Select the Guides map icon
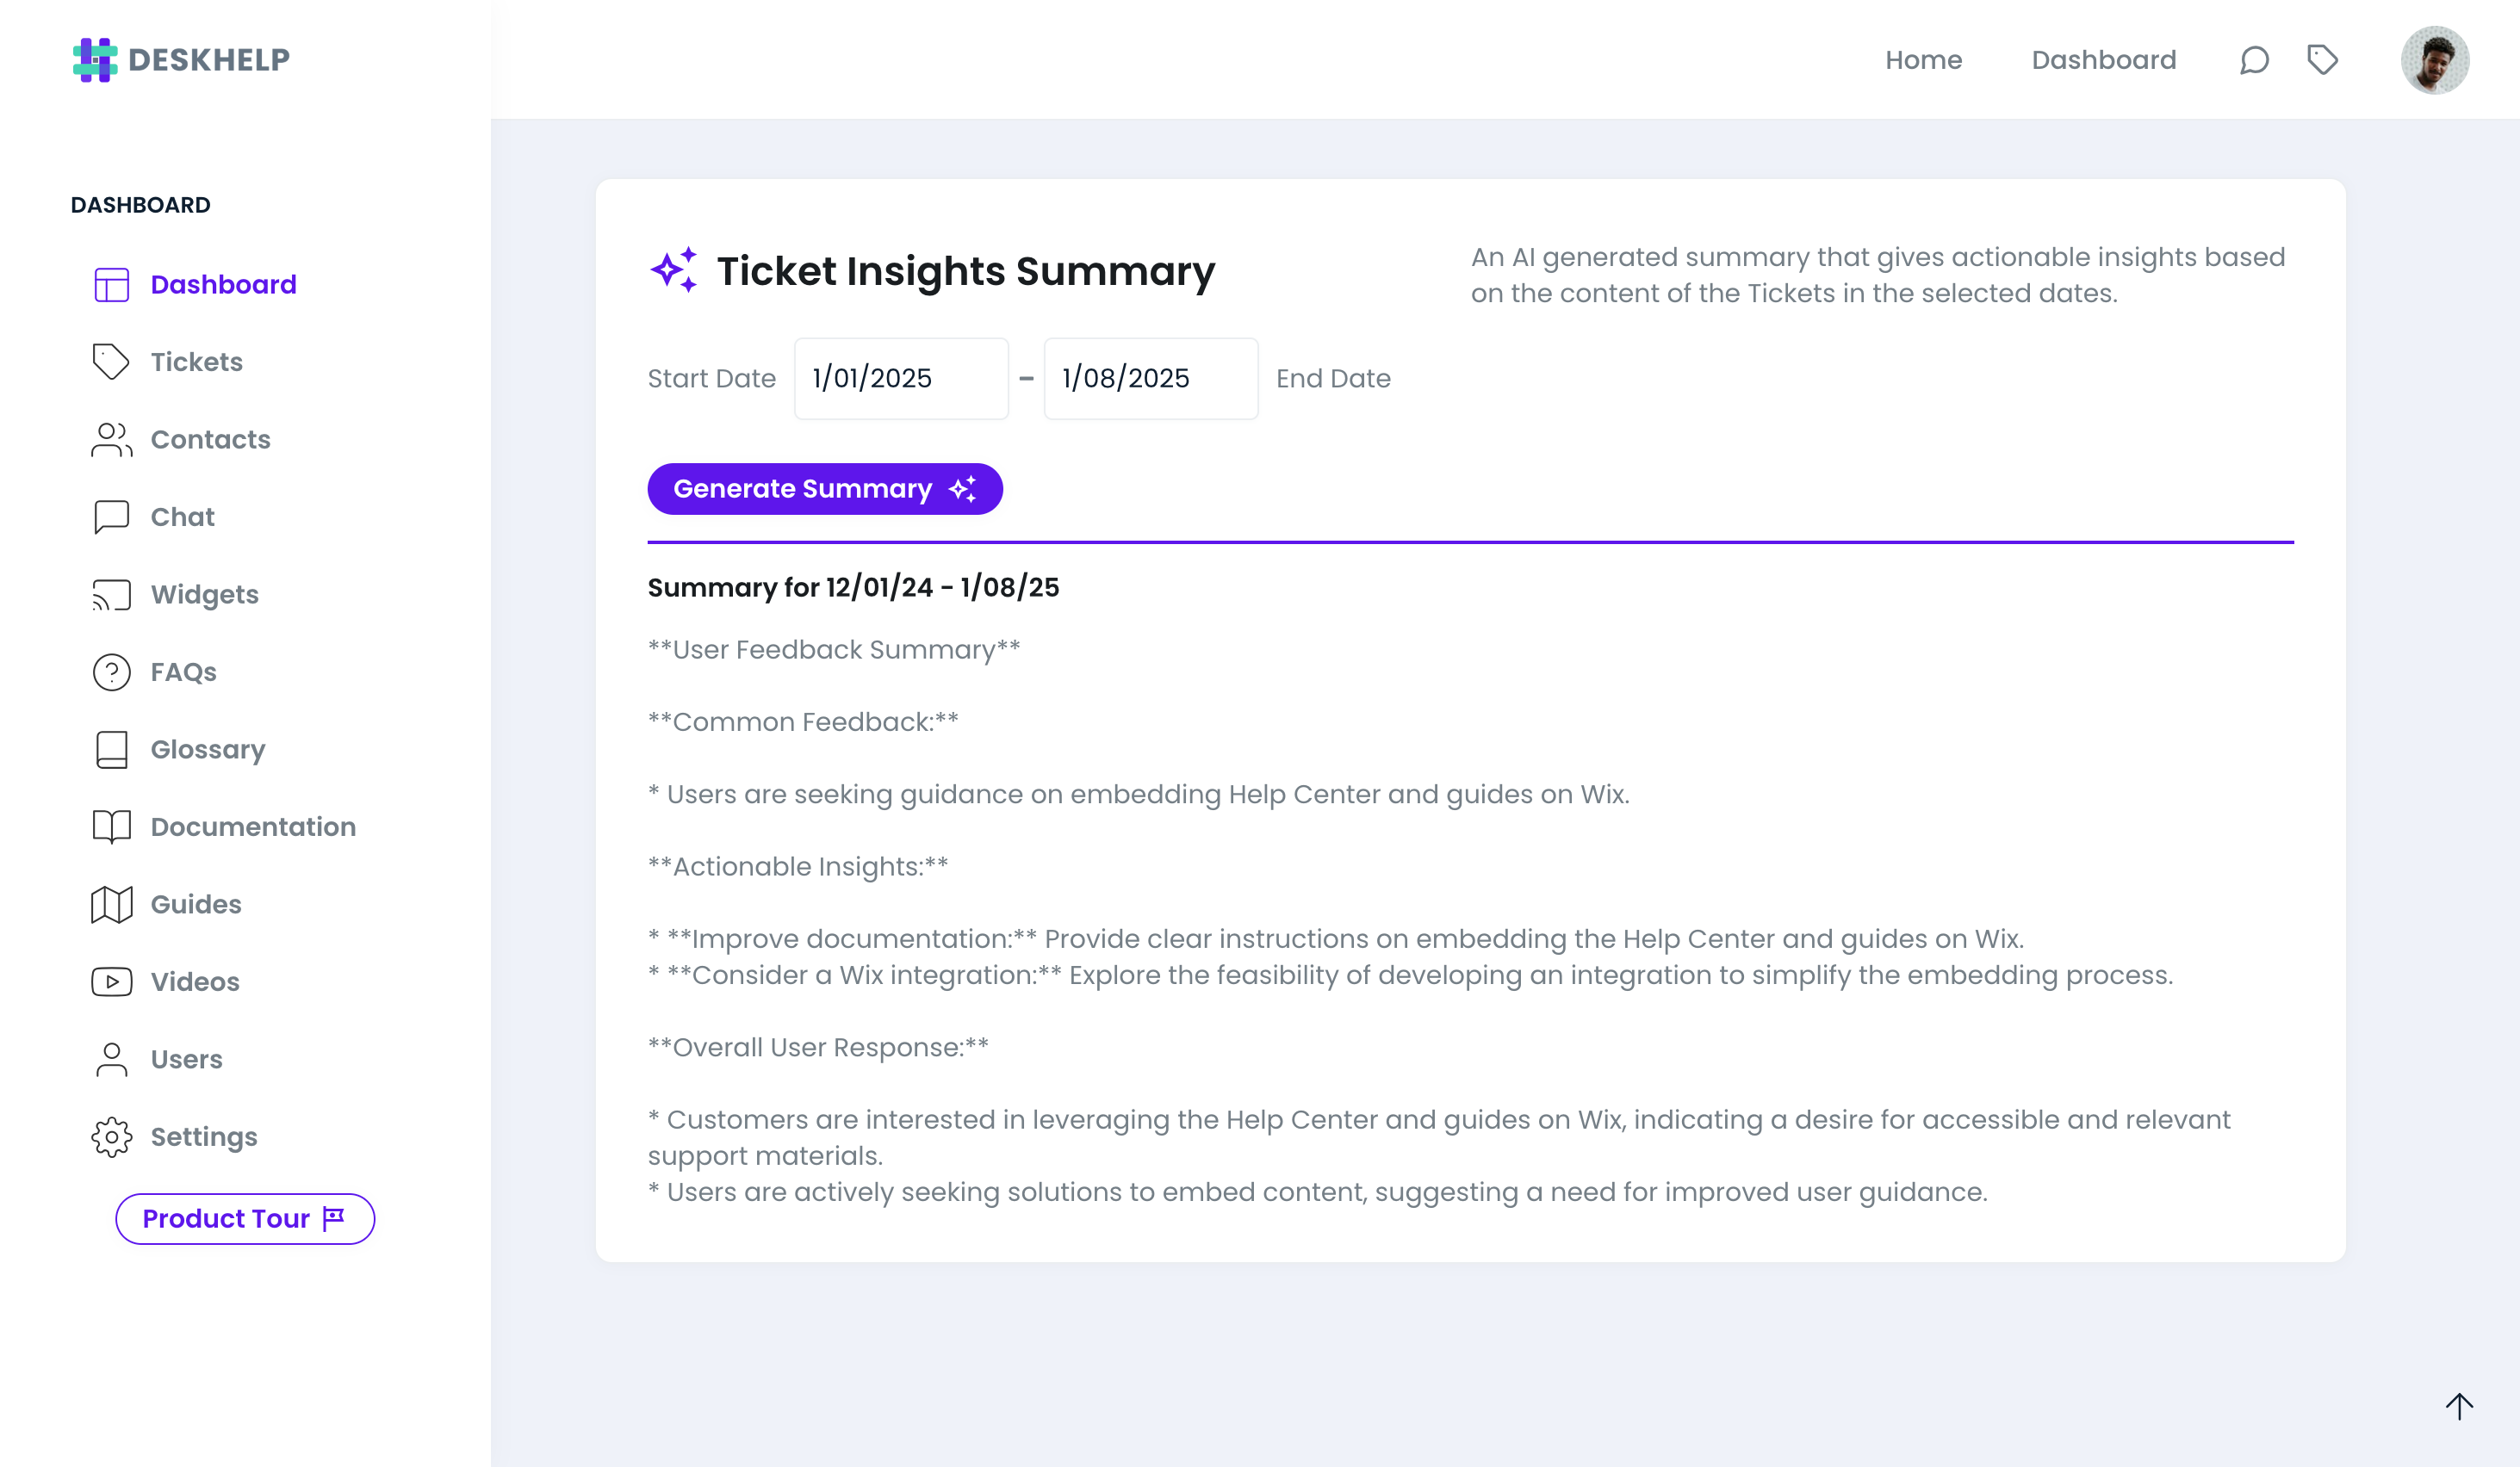This screenshot has width=2520, height=1467. (x=111, y=904)
